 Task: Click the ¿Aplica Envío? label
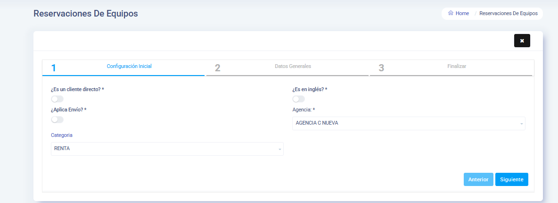pyautogui.click(x=69, y=110)
